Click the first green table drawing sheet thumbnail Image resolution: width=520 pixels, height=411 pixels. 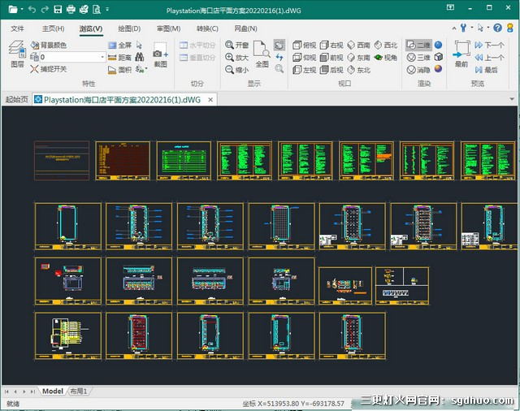point(184,161)
